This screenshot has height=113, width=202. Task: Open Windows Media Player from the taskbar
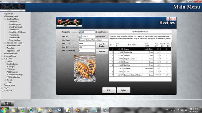[x=49, y=110]
